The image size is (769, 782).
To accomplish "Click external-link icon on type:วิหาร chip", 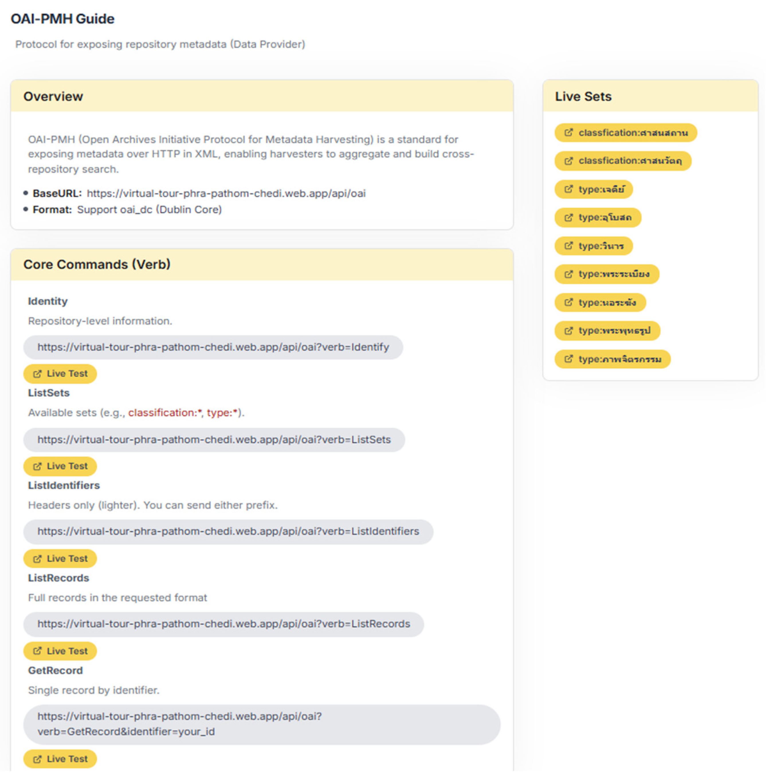I will point(568,246).
